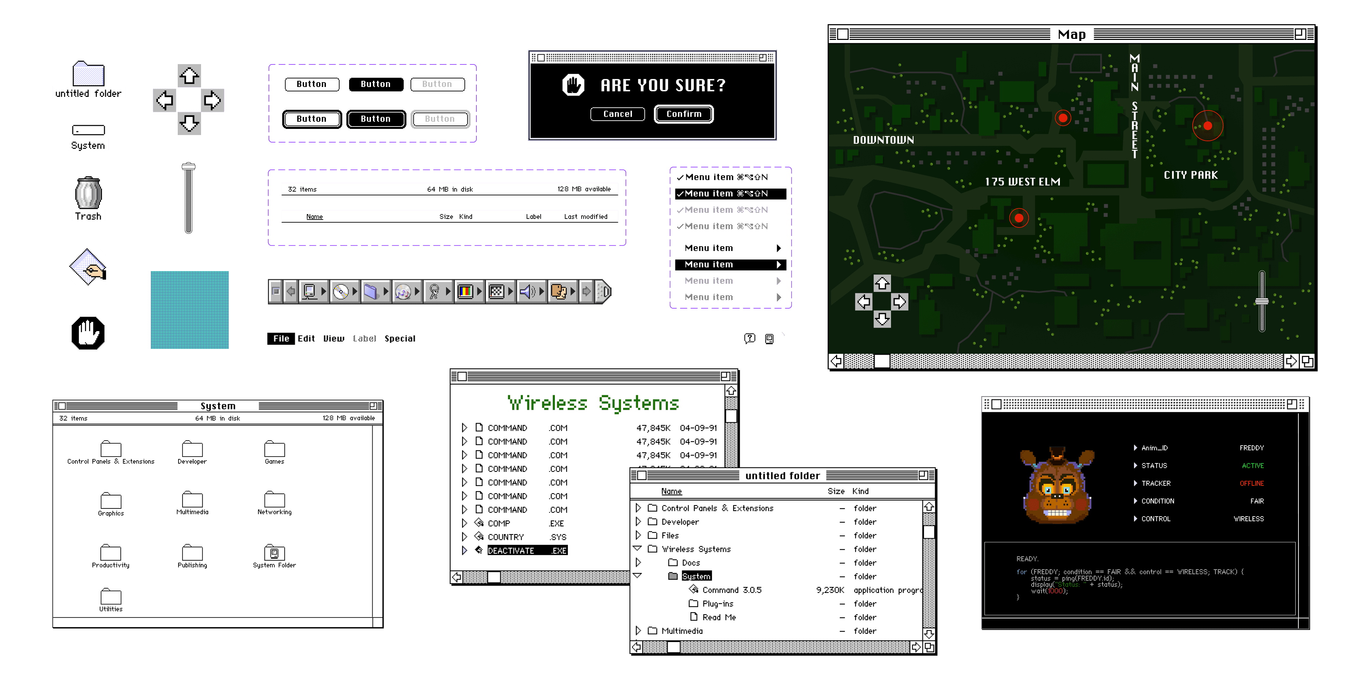
Task: Collapse the Wireless Systems folder triangle
Action: pos(637,549)
